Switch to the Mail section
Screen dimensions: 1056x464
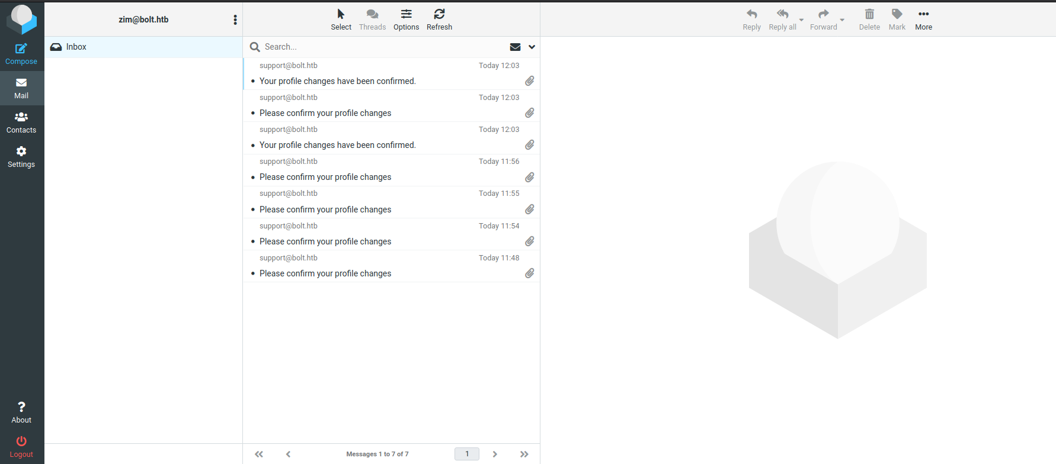tap(21, 88)
